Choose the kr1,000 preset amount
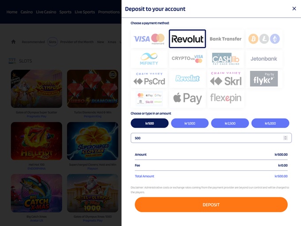 pos(189,123)
